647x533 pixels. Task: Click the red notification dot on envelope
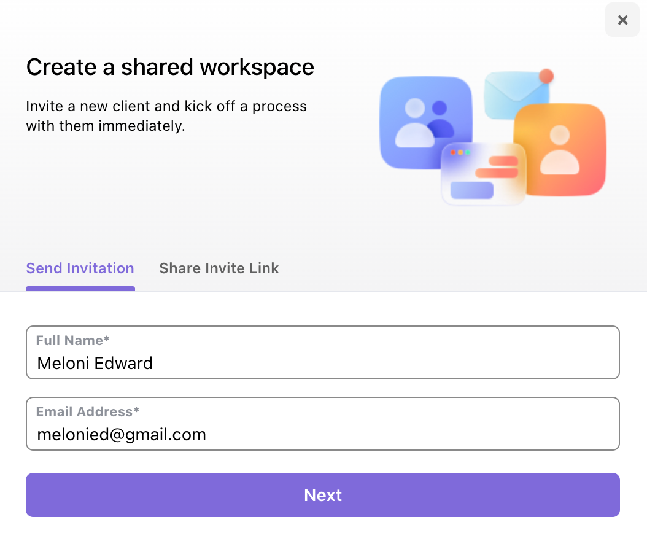coord(546,76)
